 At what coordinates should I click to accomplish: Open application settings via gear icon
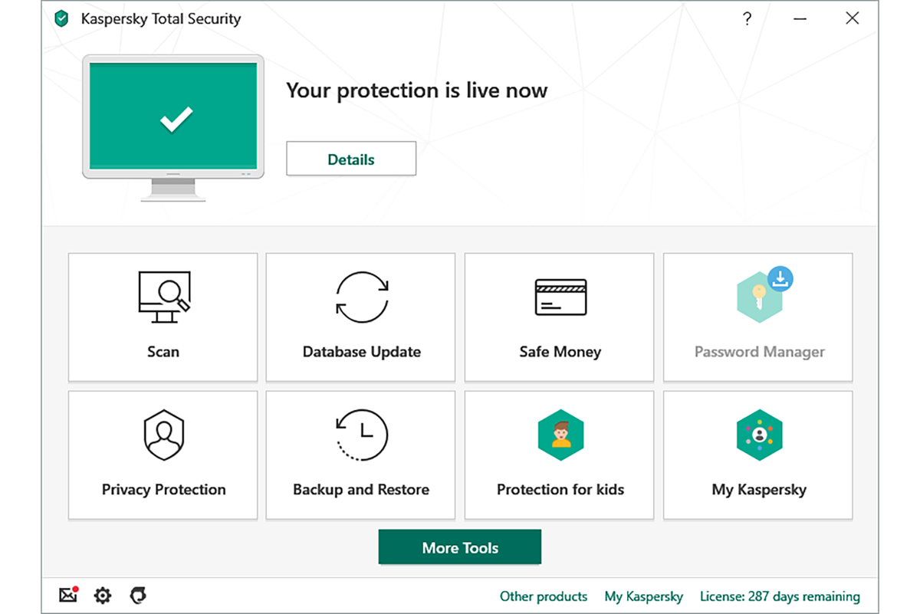click(103, 596)
